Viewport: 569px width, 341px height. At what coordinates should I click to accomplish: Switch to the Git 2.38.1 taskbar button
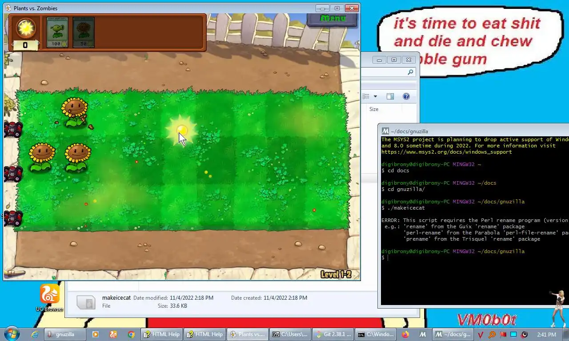pos(333,334)
